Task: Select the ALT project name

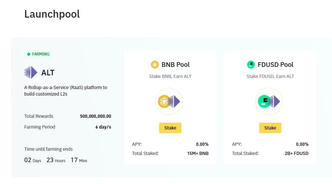Action: coord(48,73)
